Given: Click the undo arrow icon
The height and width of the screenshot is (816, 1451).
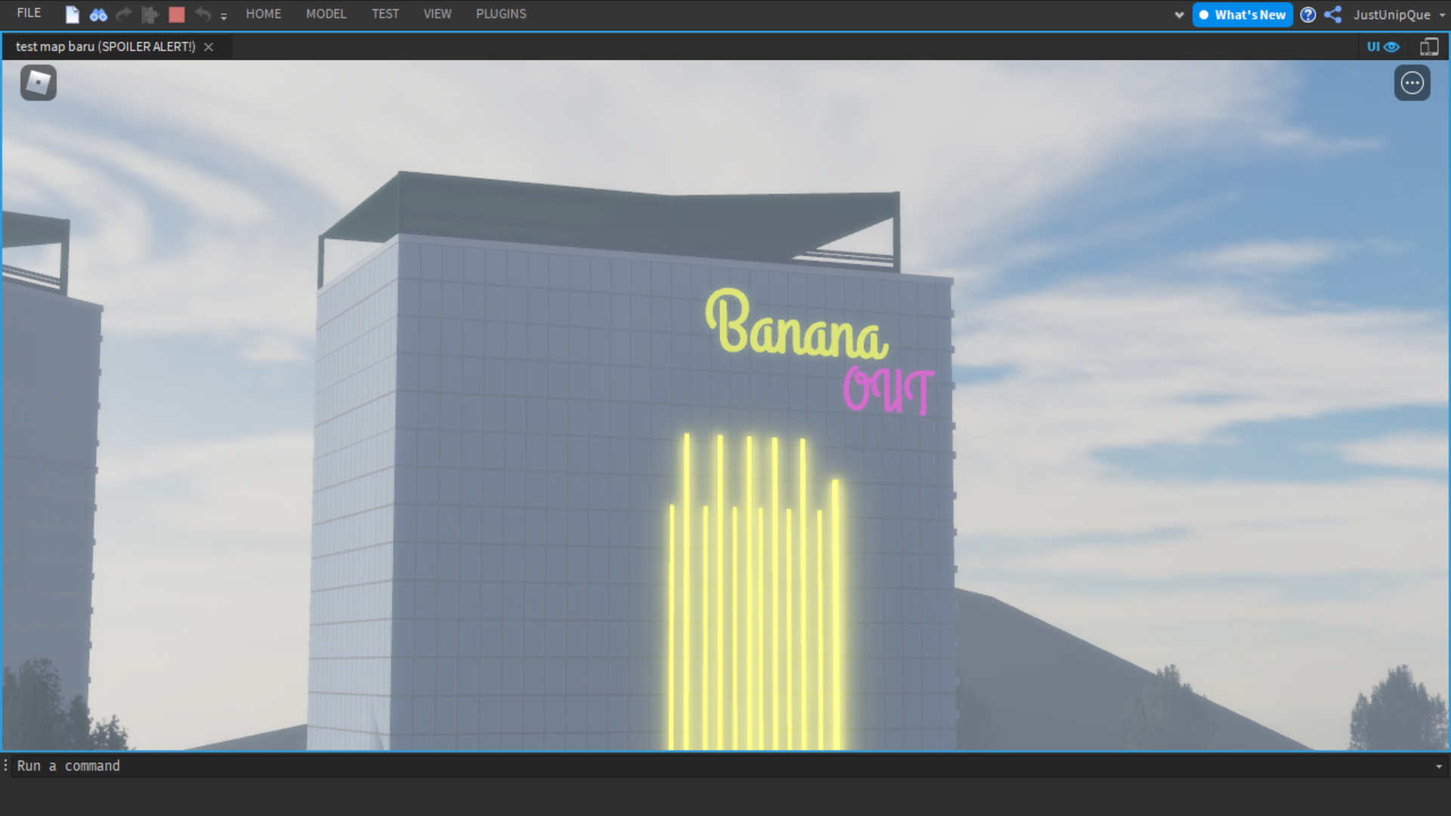Looking at the screenshot, I should (202, 14).
